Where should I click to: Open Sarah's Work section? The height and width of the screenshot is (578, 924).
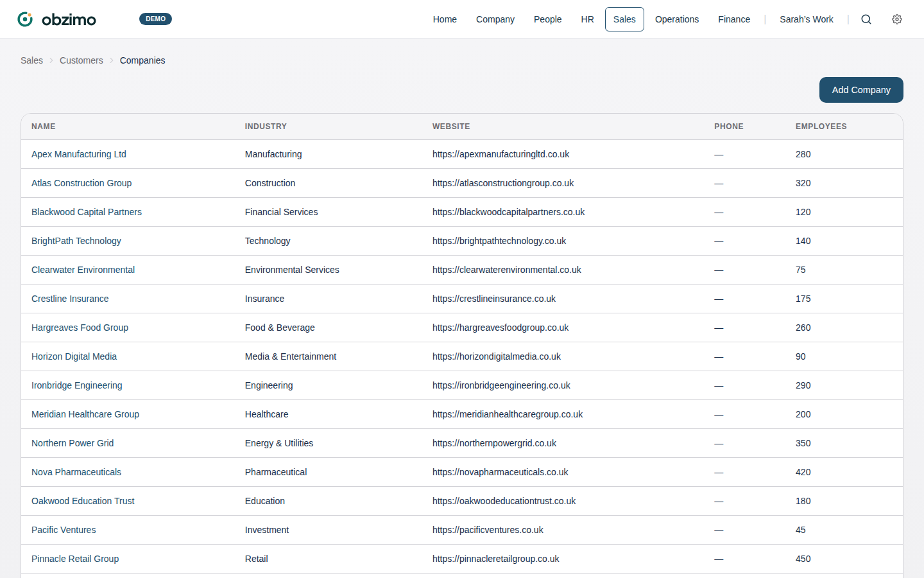807,19
